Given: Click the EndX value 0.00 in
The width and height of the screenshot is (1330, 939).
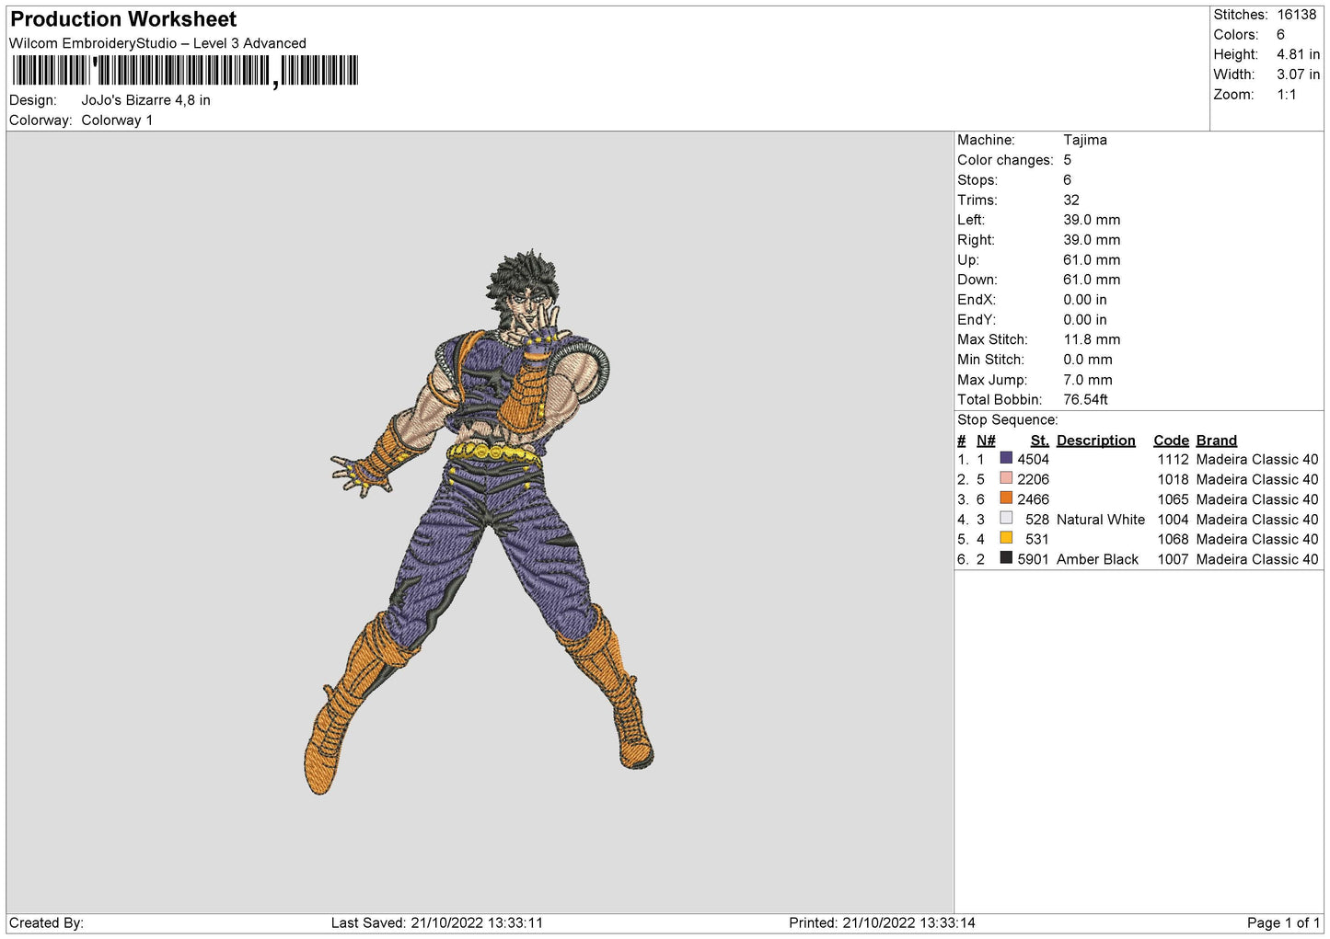Looking at the screenshot, I should tap(1085, 300).
